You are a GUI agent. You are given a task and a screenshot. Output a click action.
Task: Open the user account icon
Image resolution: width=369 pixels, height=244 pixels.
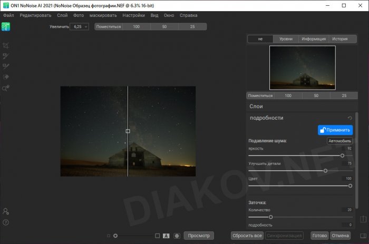pos(6,211)
